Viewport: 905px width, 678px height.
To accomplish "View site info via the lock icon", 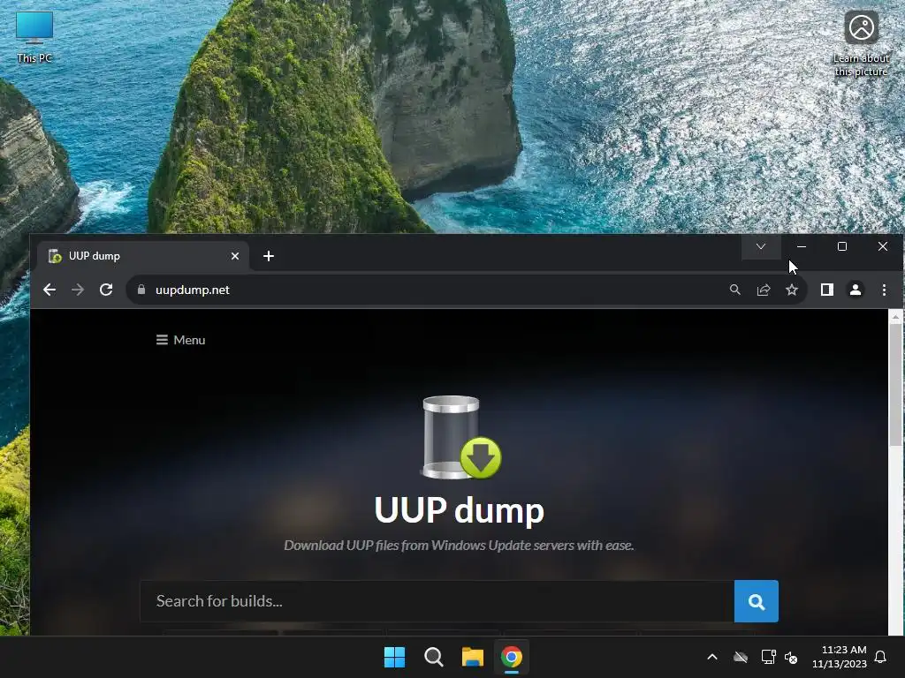I will coord(141,290).
